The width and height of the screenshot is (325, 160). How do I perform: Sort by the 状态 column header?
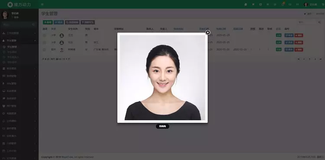pos(278,29)
